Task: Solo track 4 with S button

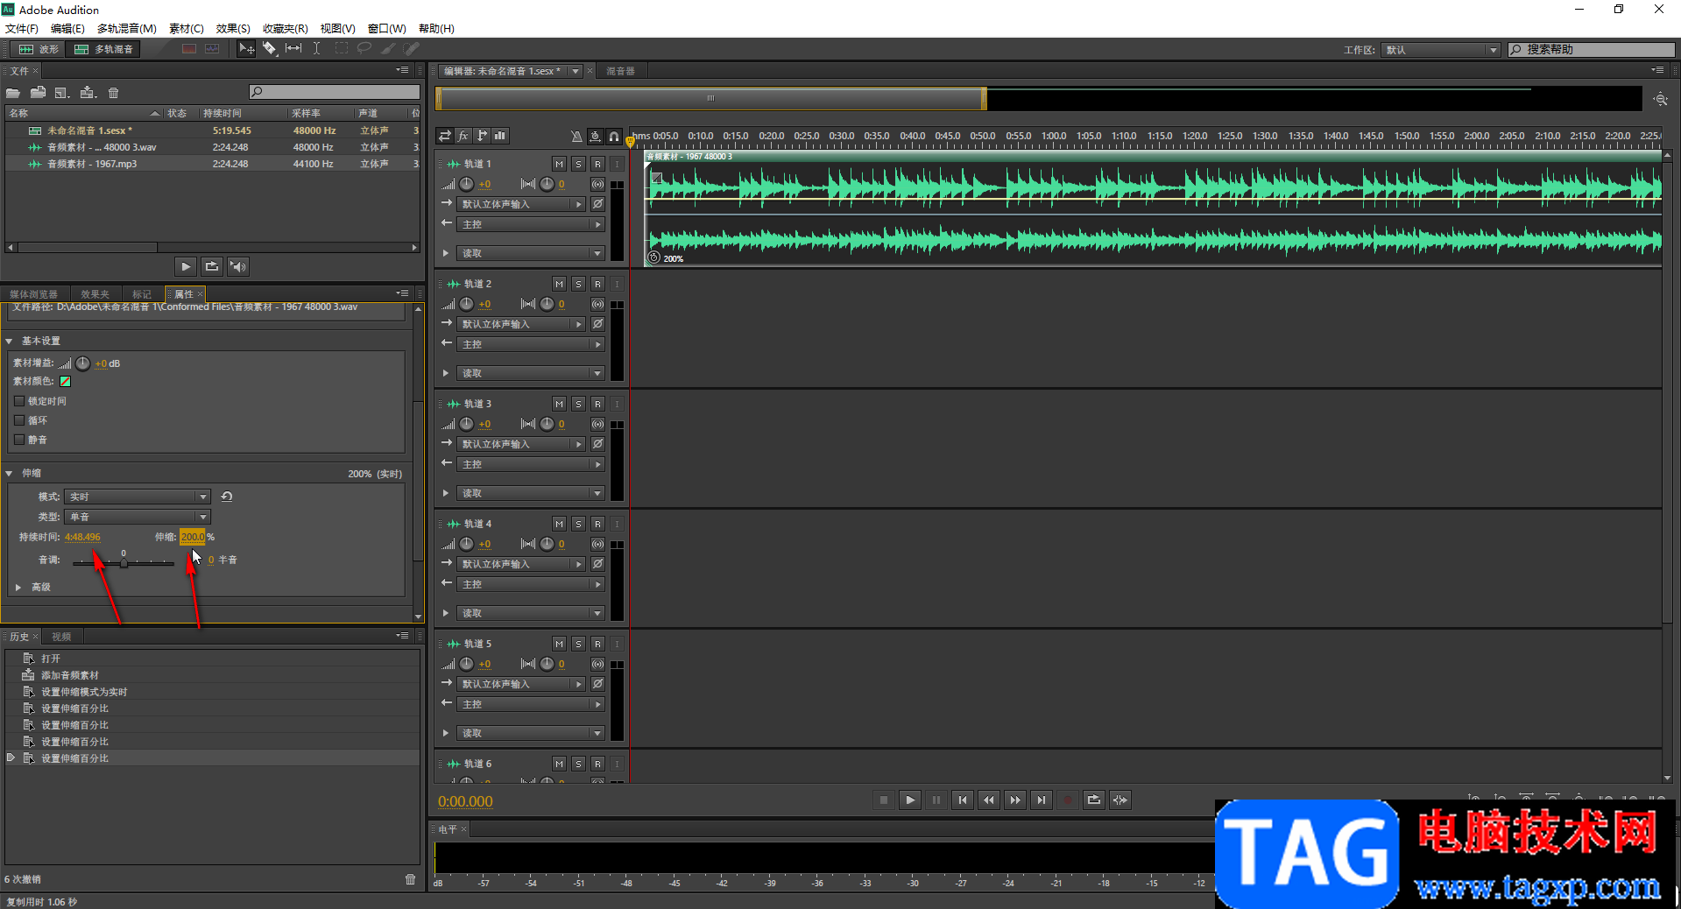Action: coord(578,524)
